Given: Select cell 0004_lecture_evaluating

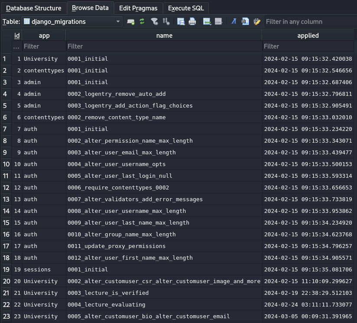Looking at the screenshot, I should tap(164, 305).
